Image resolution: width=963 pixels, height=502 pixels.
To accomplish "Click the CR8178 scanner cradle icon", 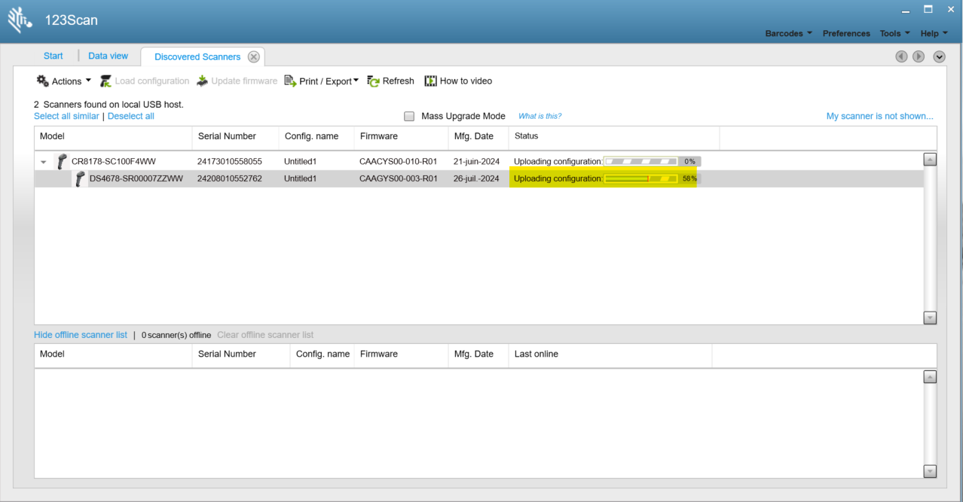I will pos(62,161).
